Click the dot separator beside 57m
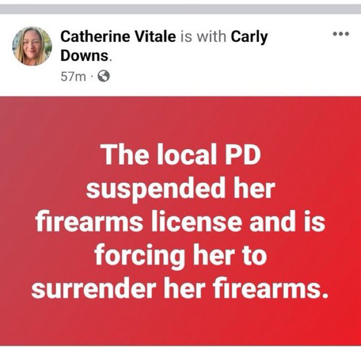This screenshot has height=347, width=361. coord(92,76)
